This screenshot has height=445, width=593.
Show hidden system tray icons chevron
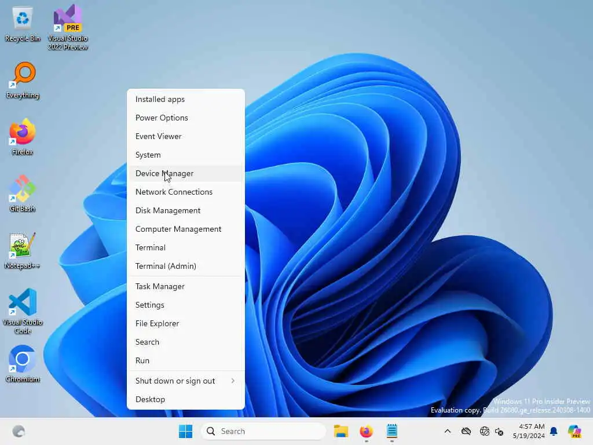pyautogui.click(x=448, y=431)
